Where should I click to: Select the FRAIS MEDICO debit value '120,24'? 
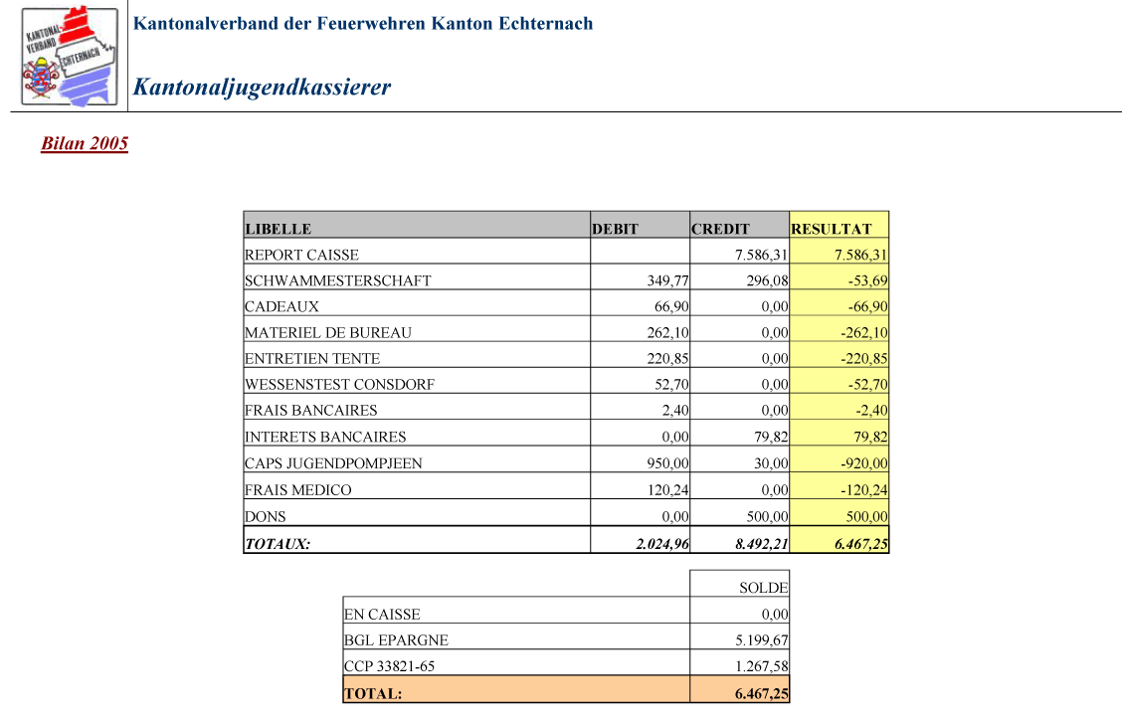[668, 490]
